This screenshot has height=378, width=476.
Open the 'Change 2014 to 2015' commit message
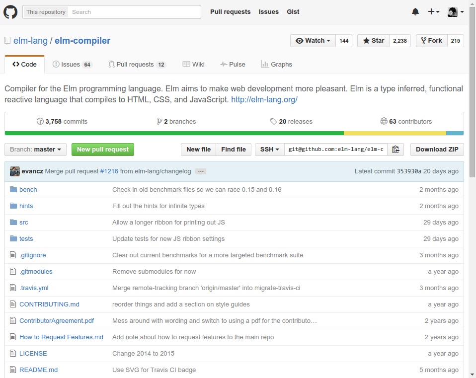[143, 354]
